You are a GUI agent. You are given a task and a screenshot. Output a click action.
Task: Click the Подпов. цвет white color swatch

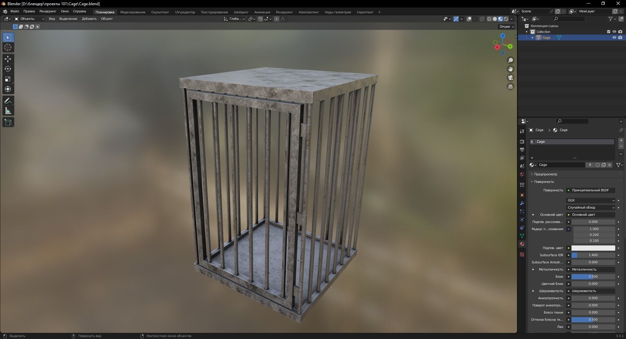click(593, 248)
